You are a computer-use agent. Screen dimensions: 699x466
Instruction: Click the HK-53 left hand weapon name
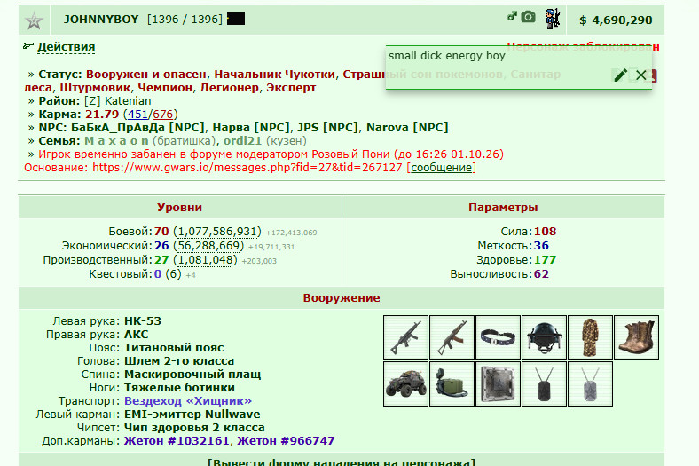point(143,321)
